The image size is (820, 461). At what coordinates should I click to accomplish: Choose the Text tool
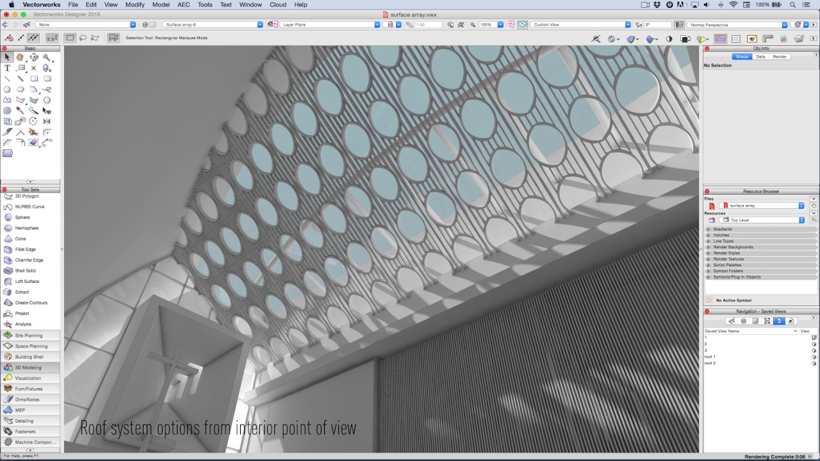(8, 68)
